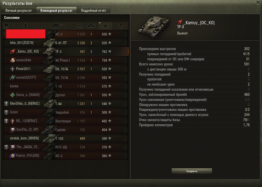Sort by medal achievements column icon
Viewport: 262px width, 187px height.
click(x=121, y=26)
